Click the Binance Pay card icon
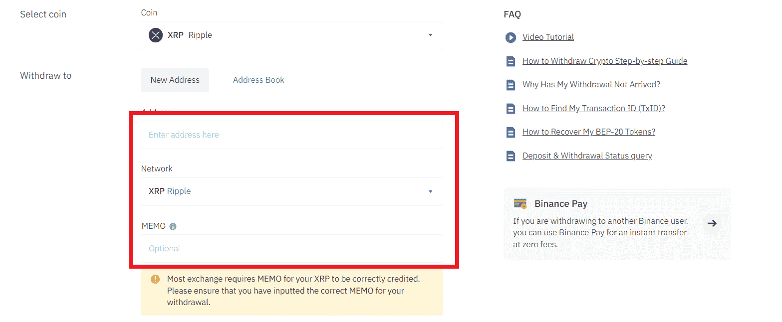Viewport: 782px width, 322px height. point(521,204)
